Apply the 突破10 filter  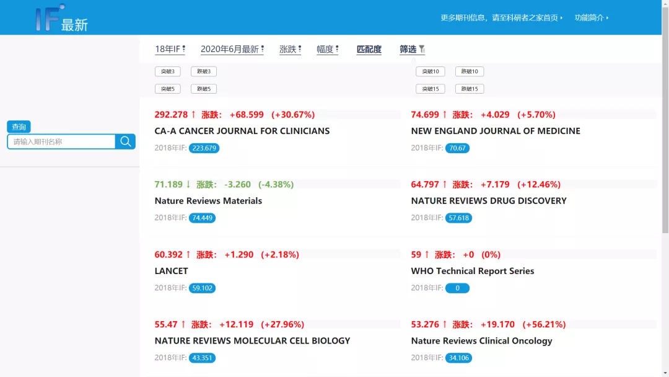click(x=431, y=71)
